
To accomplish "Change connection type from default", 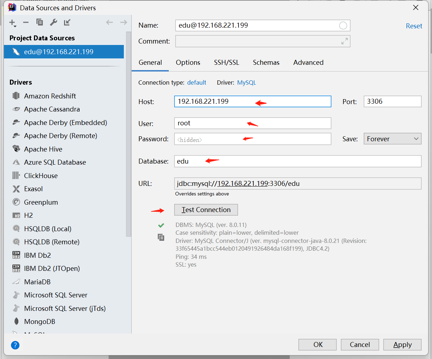I will [197, 82].
